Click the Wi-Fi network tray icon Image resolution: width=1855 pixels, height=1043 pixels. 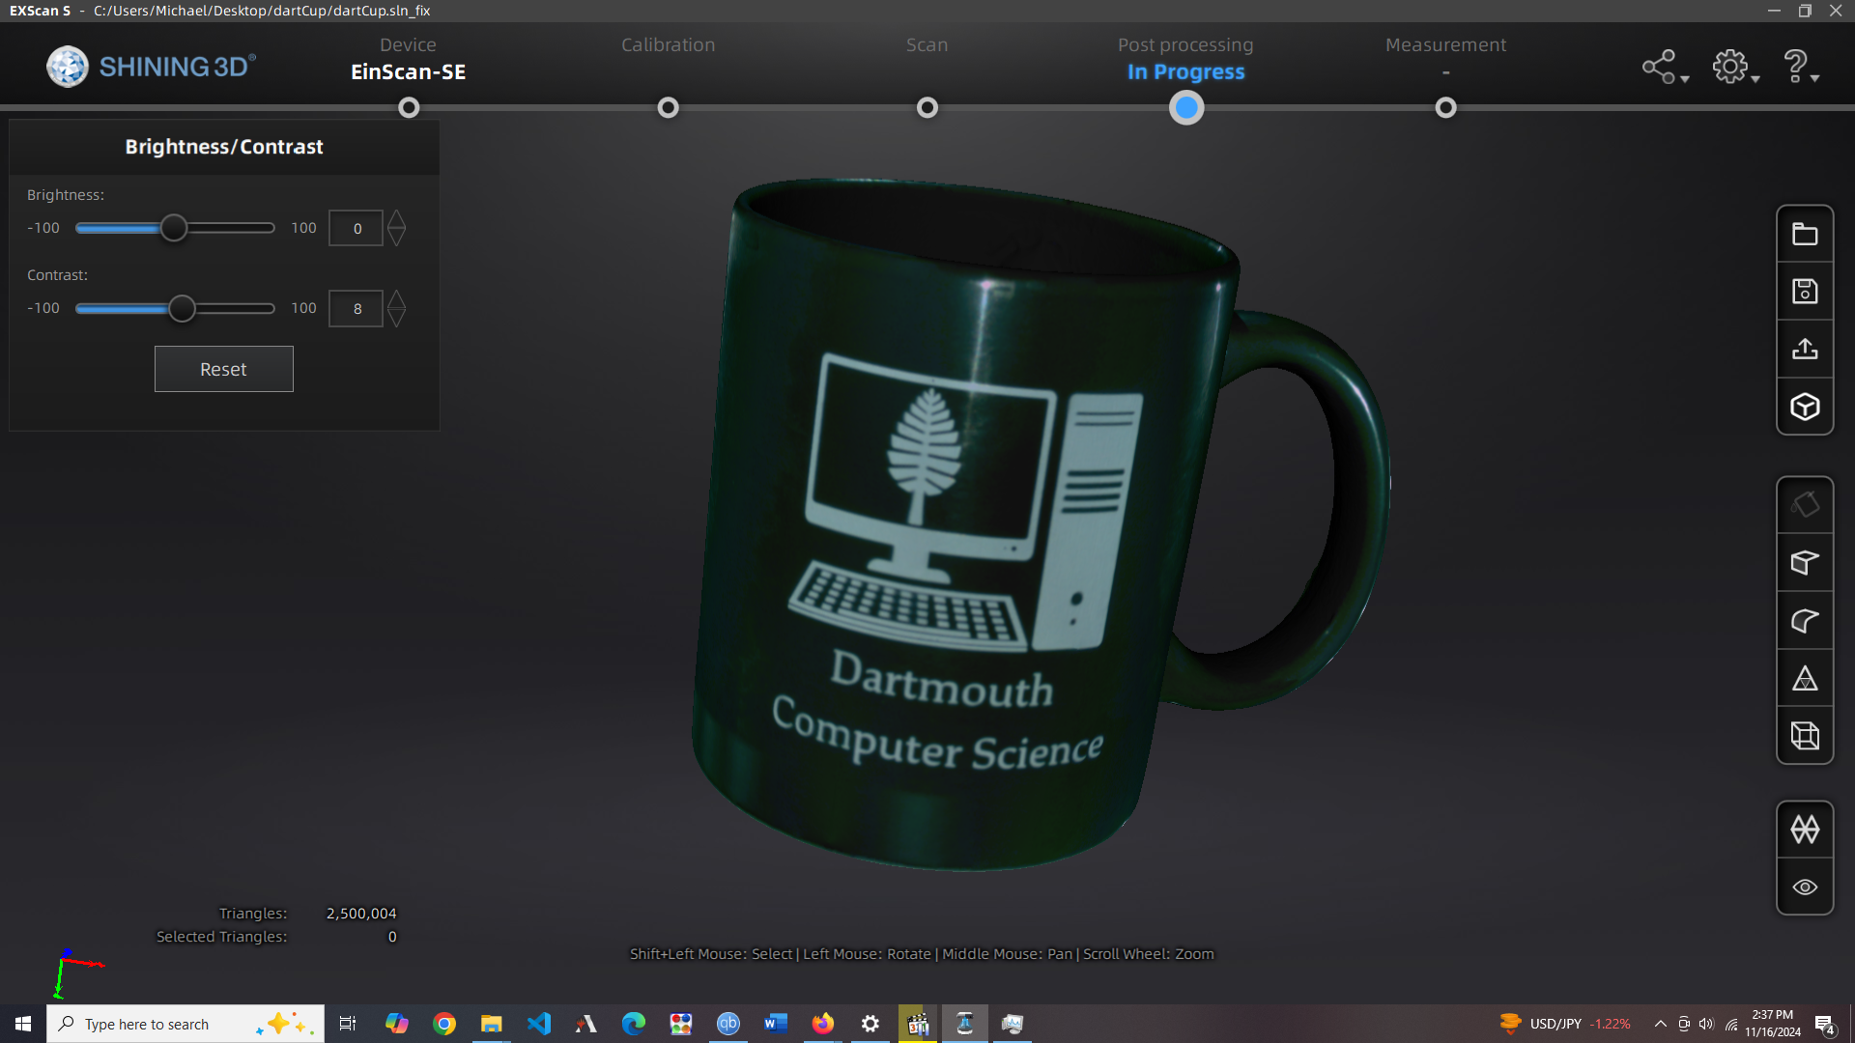1731,1024
